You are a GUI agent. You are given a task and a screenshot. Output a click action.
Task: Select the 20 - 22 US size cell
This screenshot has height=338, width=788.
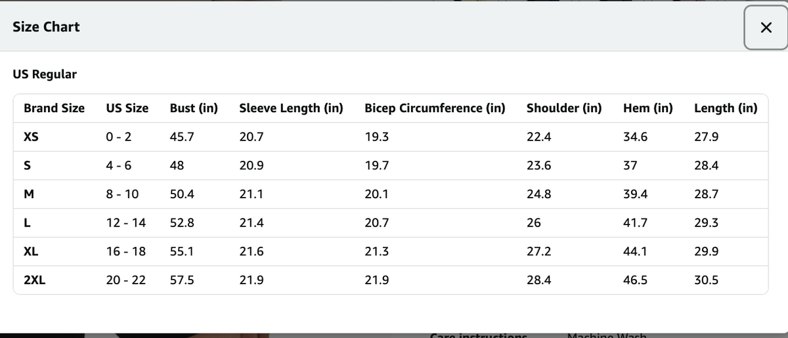[x=126, y=280]
